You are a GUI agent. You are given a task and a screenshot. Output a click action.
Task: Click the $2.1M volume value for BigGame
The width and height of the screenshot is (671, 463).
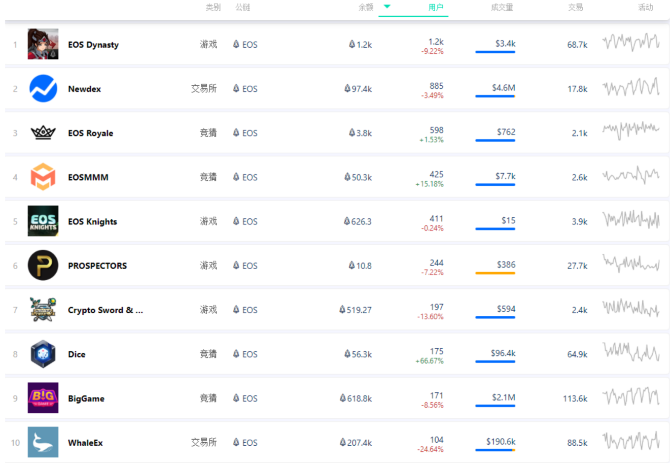click(504, 397)
